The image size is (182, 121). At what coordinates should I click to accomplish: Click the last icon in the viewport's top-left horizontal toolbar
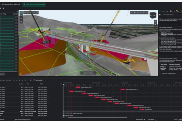click(37, 12)
